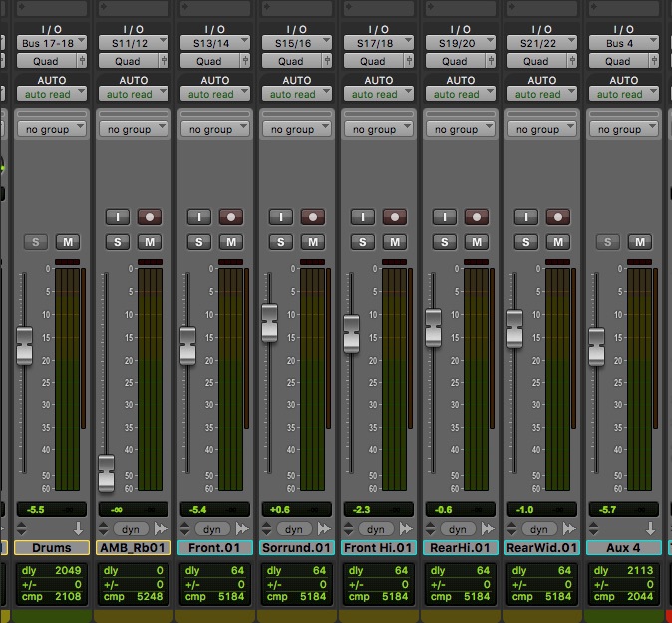Click the down arrow icon on Aux 4 channel
Screen dimensions: 672x623
[x=649, y=529]
